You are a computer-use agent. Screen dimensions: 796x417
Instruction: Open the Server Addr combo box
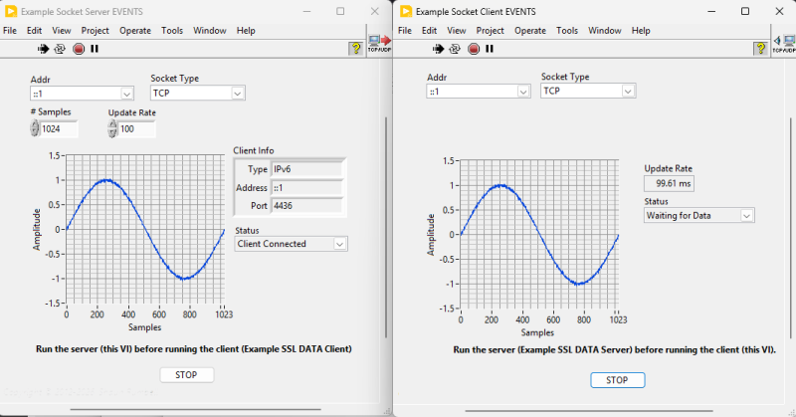[126, 94]
